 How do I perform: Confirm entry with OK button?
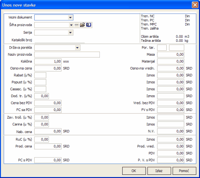(x=134, y=171)
